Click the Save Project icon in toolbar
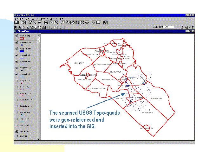 (16, 23)
